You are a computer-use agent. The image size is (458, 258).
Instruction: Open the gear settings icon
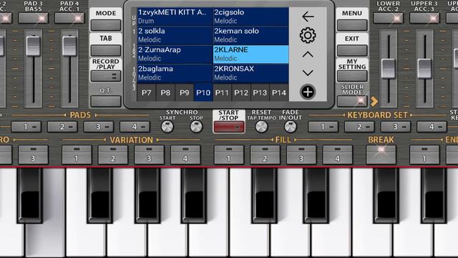(x=308, y=35)
